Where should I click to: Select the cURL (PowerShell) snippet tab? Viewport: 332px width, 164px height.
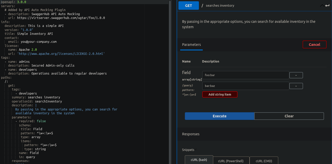click(x=231, y=161)
